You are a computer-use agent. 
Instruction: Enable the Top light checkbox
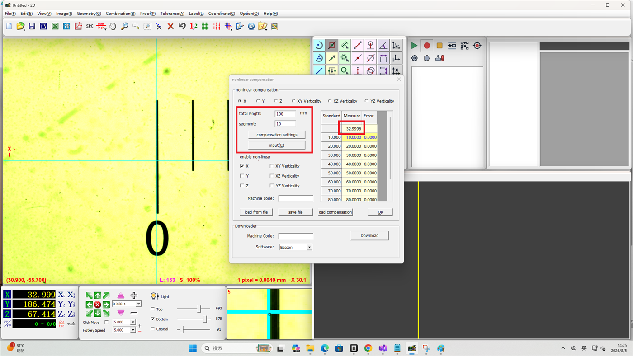[x=152, y=309]
